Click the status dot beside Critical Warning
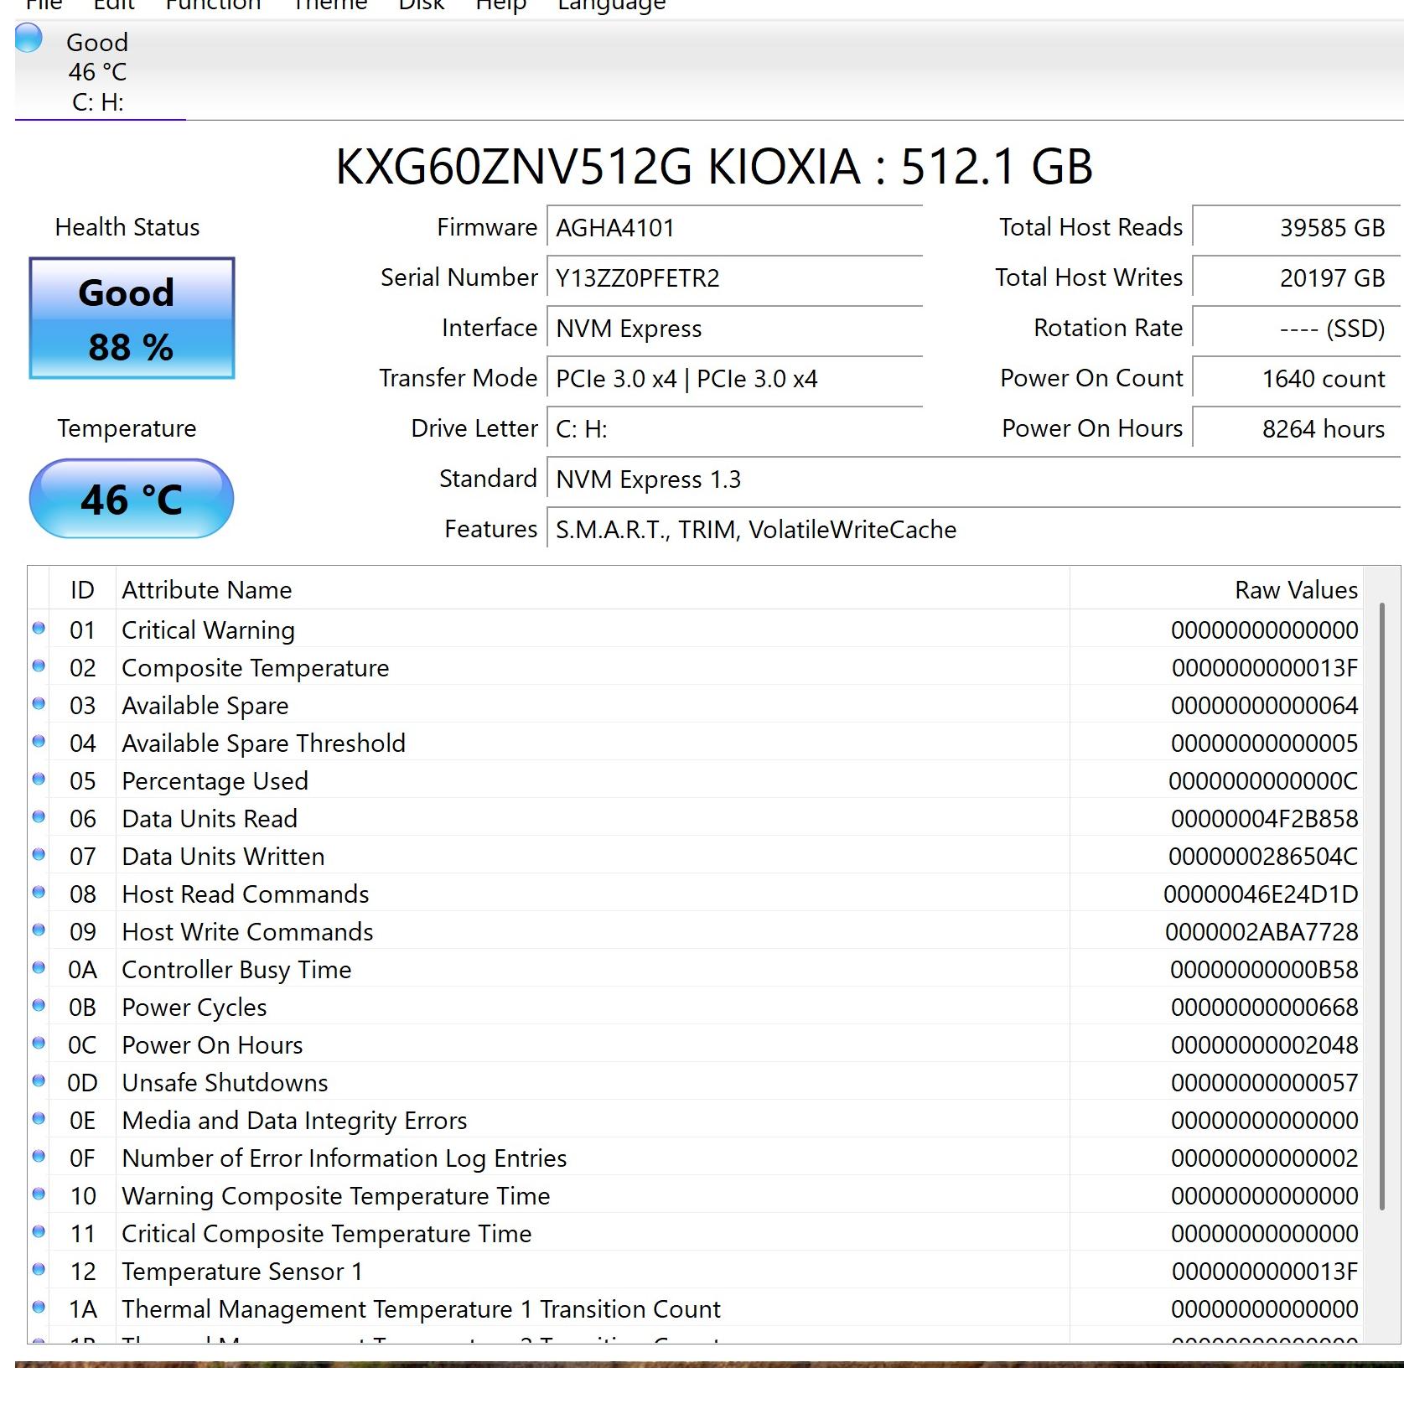Screen dimensions: 1404x1404 point(39,629)
